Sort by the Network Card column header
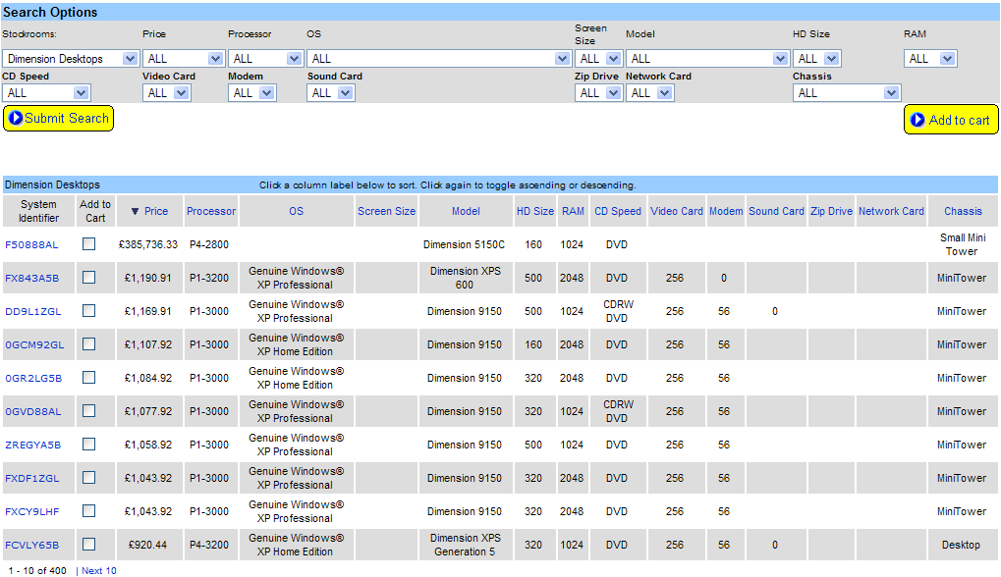Viewport: 1001px width, 577px height. (x=891, y=211)
